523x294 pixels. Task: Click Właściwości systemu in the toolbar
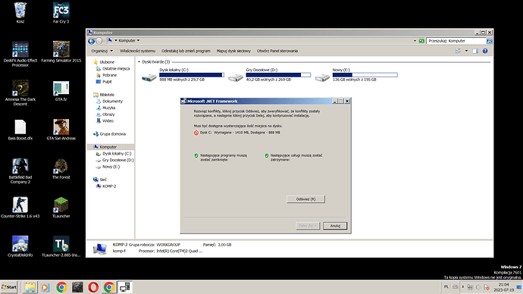[137, 51]
